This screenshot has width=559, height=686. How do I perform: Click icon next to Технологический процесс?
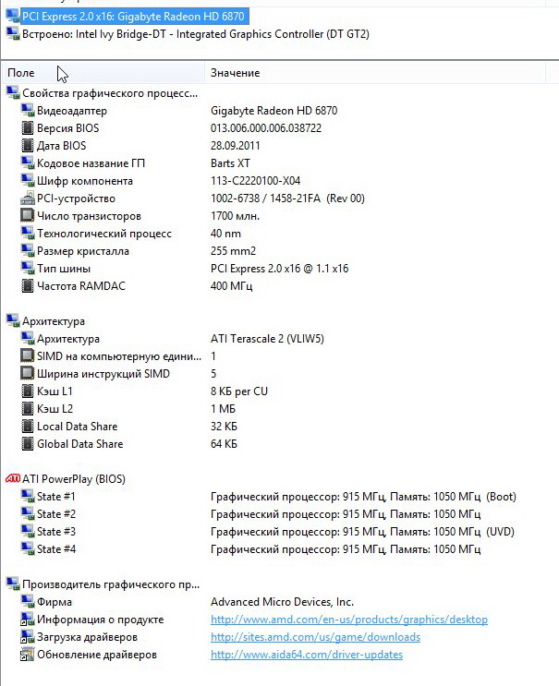(x=28, y=234)
